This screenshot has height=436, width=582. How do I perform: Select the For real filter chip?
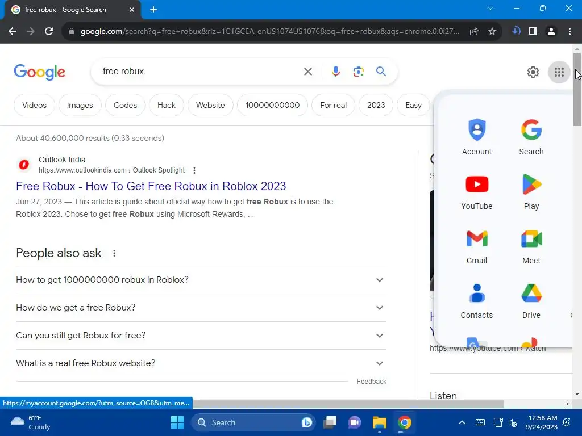tap(333, 105)
